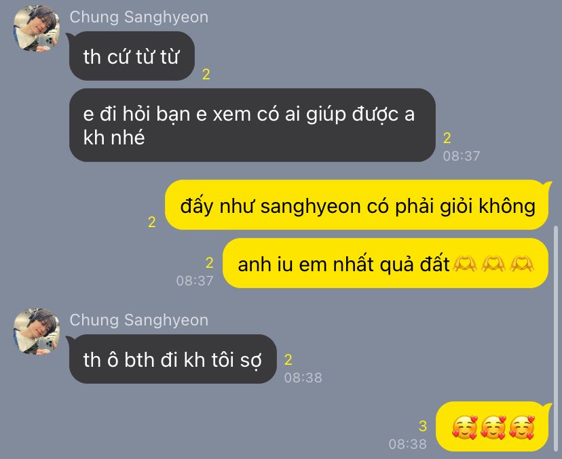Open Chung Sanghyeon's top profile picture
The height and width of the screenshot is (459, 562).
[37, 28]
